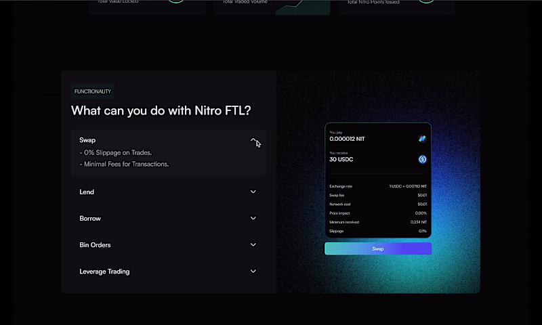The height and width of the screenshot is (325, 542).
Task: Click the Swap fee row label
Action: pos(337,196)
